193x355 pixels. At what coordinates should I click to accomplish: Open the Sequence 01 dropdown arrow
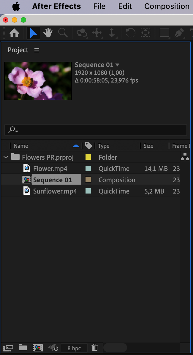point(117,65)
